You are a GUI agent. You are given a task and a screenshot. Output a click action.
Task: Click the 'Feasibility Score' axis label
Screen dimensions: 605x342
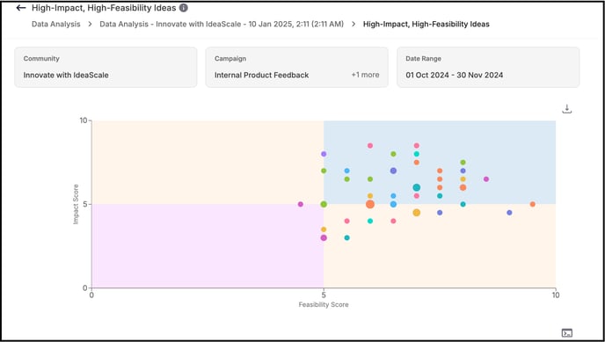tap(324, 304)
